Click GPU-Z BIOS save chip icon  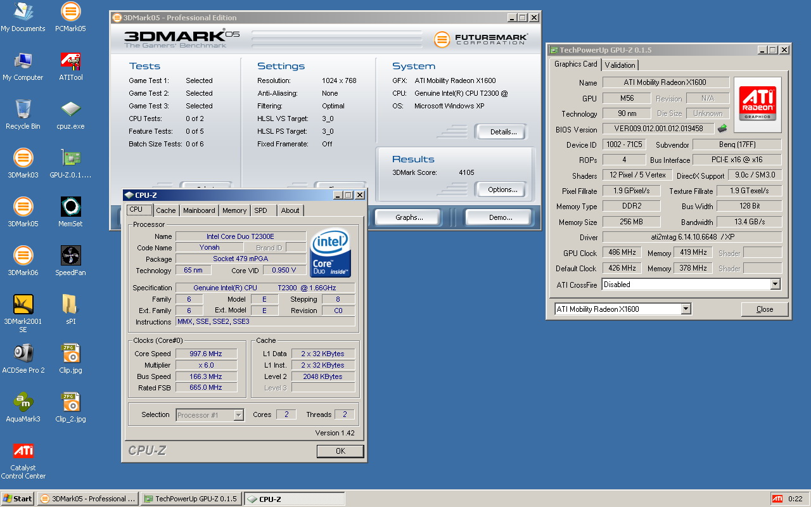(722, 129)
